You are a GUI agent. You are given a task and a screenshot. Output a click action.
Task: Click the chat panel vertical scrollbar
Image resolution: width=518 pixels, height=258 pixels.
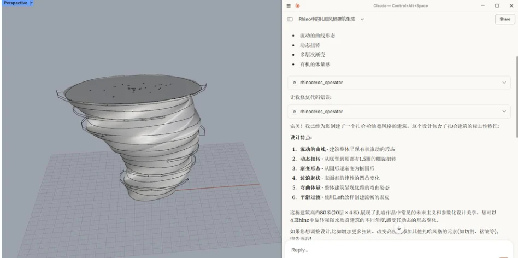(516, 96)
